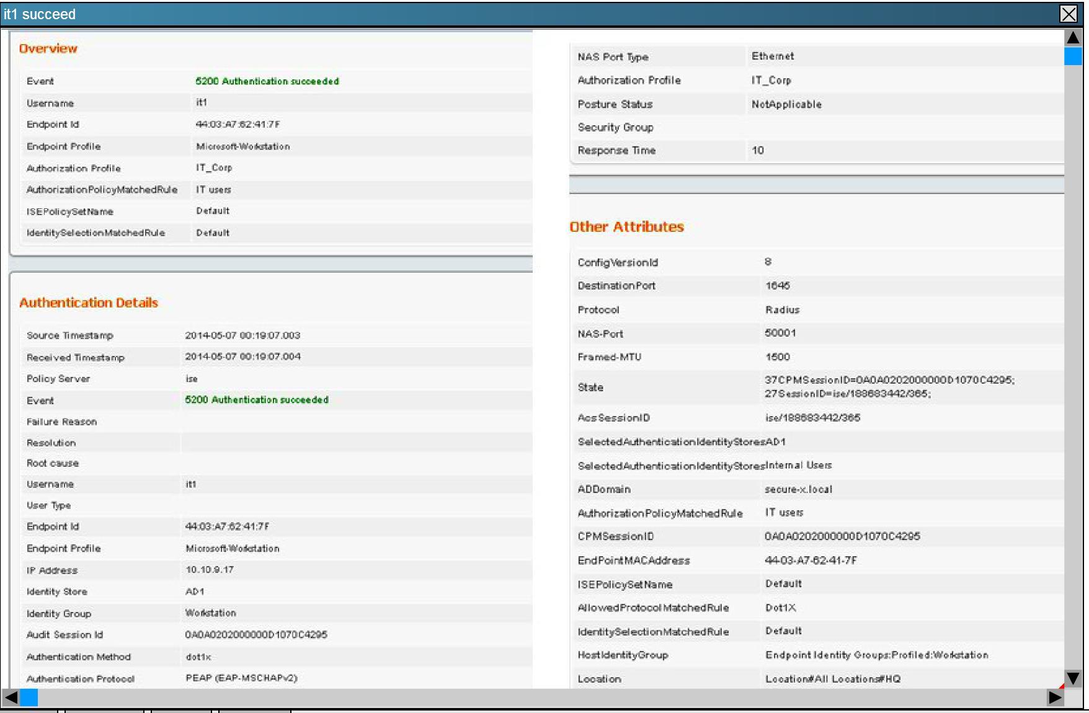Click the horizontal scrollbar left arrow
This screenshot has width=1089, height=713.
(11, 697)
